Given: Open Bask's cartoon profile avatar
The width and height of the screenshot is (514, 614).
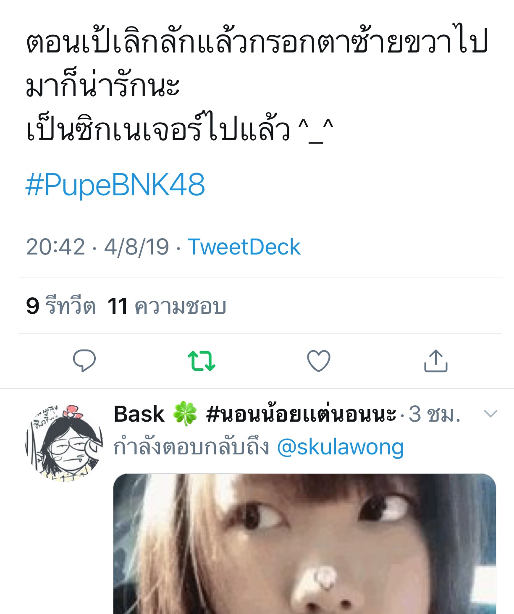Looking at the screenshot, I should pyautogui.click(x=64, y=443).
